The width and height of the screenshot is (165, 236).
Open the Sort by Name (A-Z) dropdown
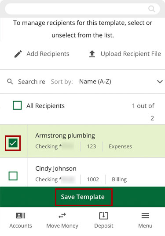121,82
